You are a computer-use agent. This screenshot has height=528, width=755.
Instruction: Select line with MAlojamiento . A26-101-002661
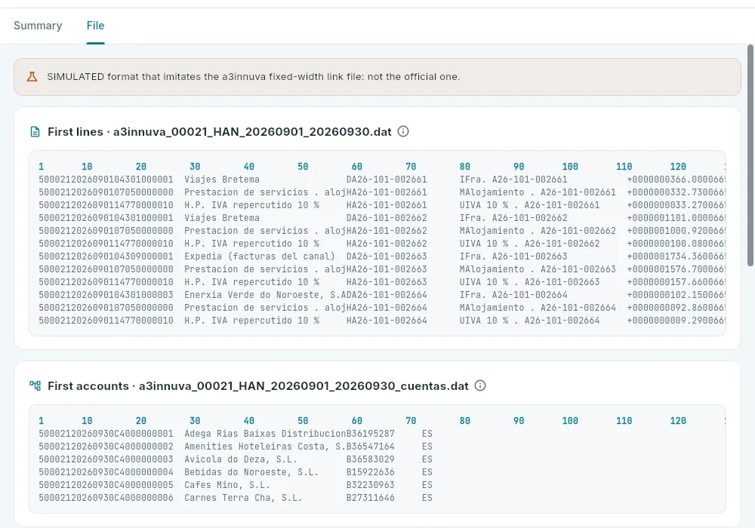(x=382, y=192)
